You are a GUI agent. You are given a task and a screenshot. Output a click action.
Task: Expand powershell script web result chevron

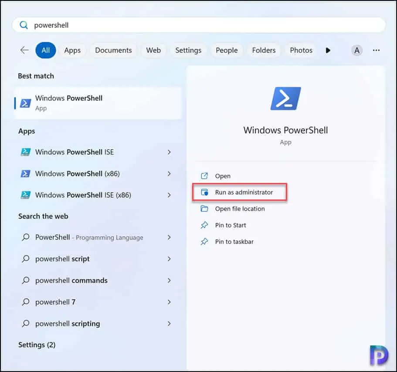click(x=169, y=259)
